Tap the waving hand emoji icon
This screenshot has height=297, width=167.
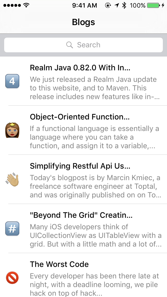pos(12,179)
